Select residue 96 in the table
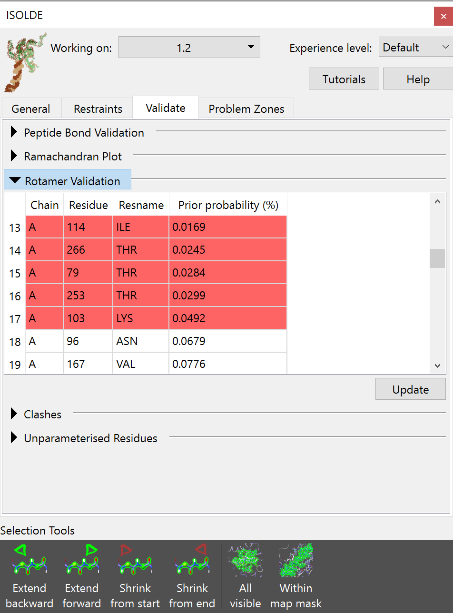The image size is (453, 613). click(89, 341)
